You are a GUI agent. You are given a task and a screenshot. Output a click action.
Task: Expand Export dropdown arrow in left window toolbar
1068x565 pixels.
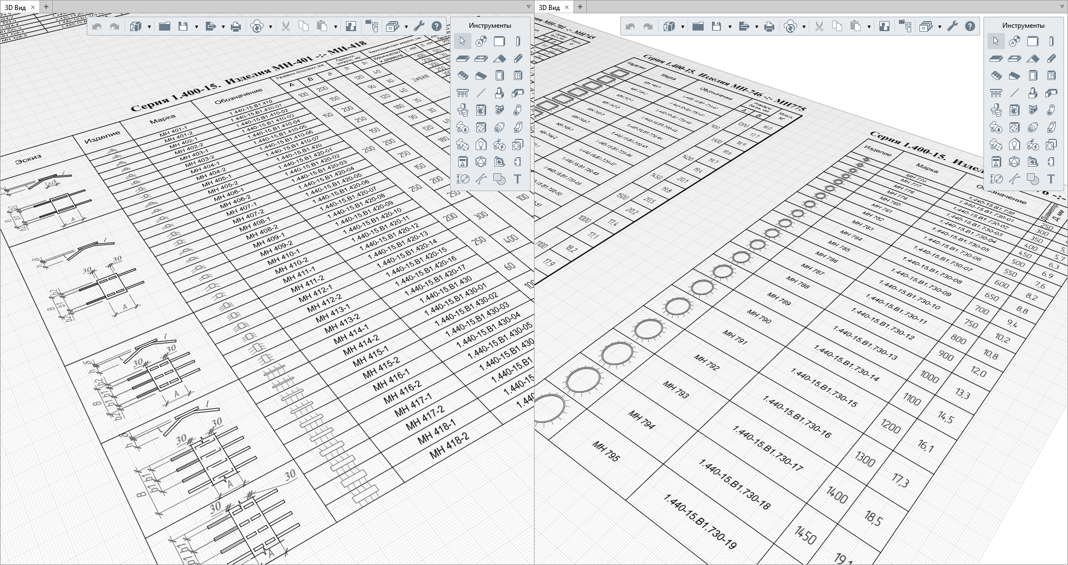click(223, 27)
